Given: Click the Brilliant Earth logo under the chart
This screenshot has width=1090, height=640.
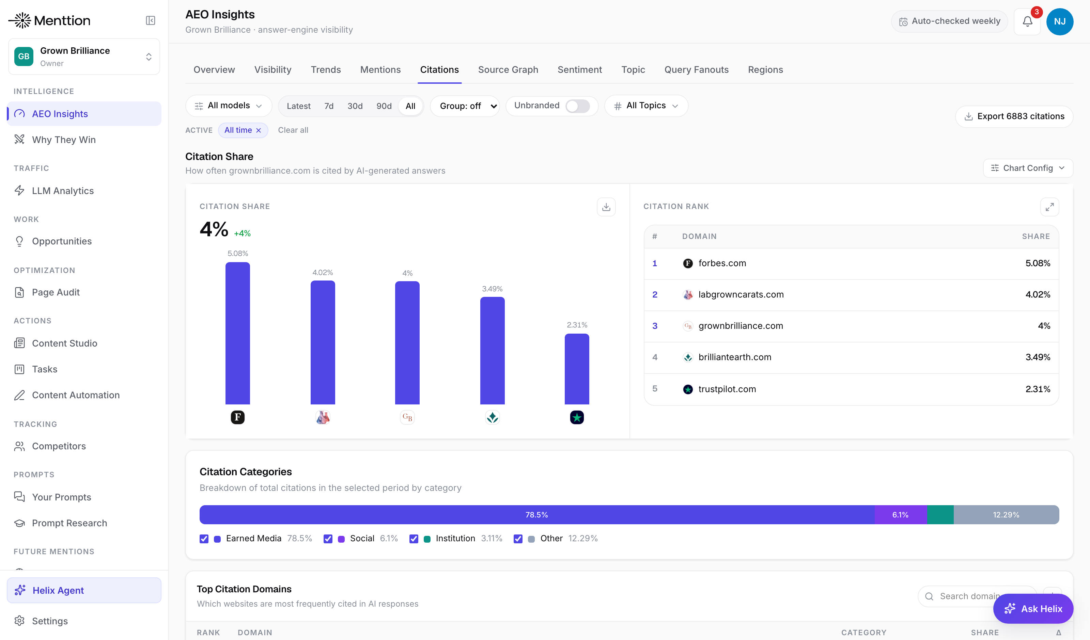Looking at the screenshot, I should click(x=492, y=417).
